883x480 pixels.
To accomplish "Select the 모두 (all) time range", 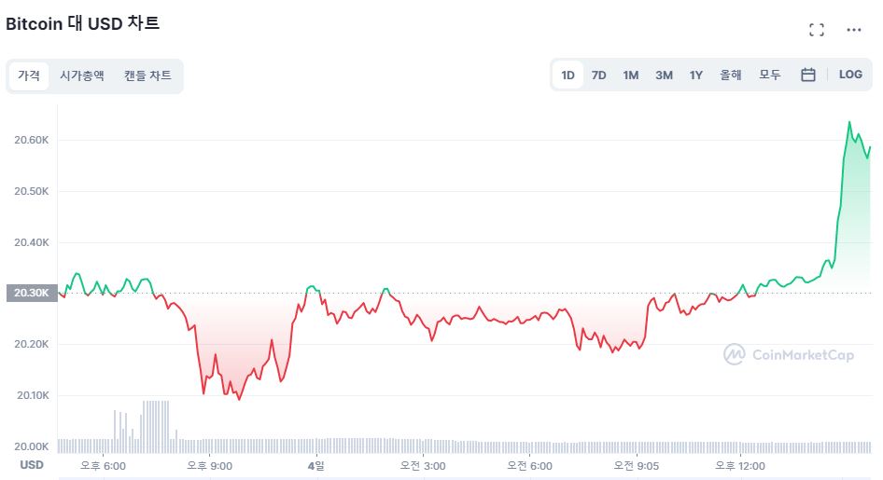I will click(x=770, y=75).
